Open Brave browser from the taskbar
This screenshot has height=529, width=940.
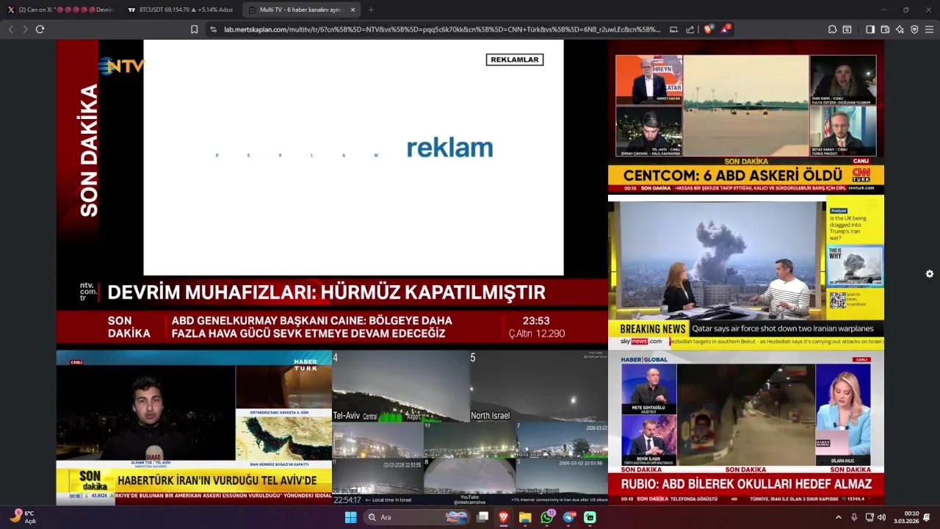pos(504,517)
